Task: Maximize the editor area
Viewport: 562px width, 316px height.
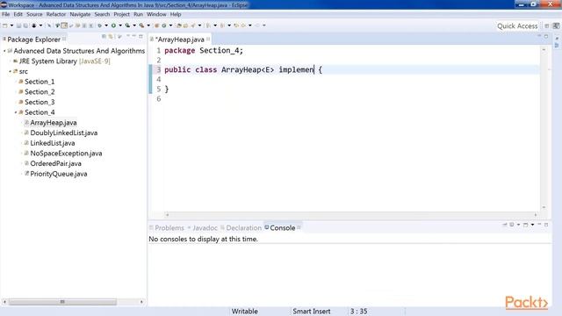Action: (x=546, y=36)
